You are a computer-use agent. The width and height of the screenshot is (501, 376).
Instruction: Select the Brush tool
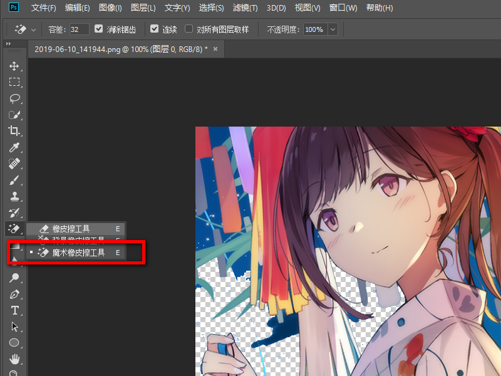(x=14, y=180)
